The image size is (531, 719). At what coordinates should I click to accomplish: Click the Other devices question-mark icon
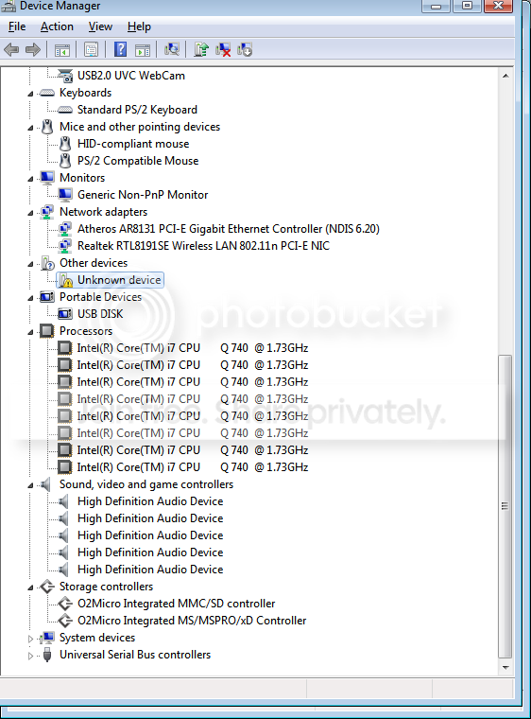coord(47,263)
